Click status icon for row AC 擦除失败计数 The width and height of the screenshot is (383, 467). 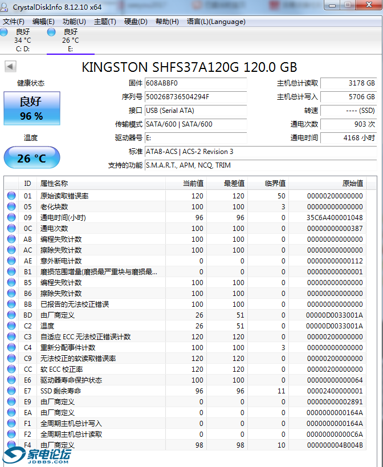pos(11,250)
